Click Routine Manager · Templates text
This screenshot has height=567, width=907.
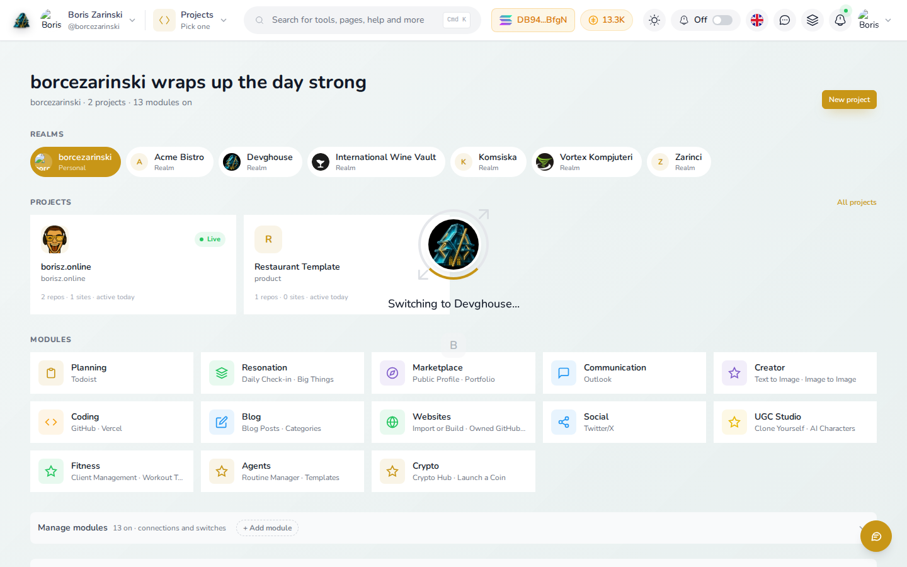(290, 478)
